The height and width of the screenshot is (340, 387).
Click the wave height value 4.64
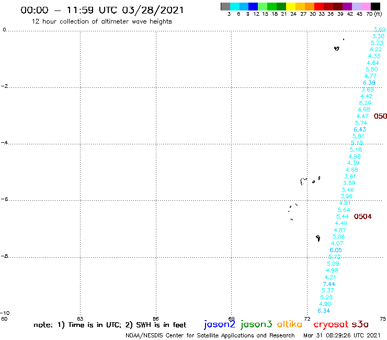[x=373, y=63]
